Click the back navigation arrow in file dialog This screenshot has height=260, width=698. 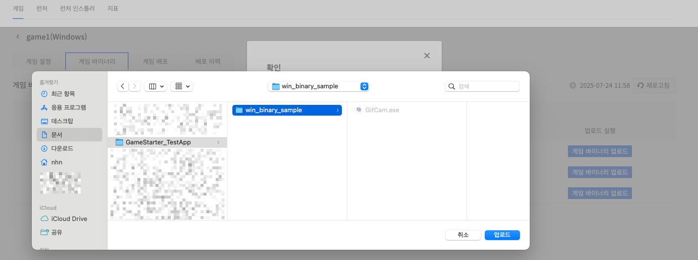click(x=123, y=86)
